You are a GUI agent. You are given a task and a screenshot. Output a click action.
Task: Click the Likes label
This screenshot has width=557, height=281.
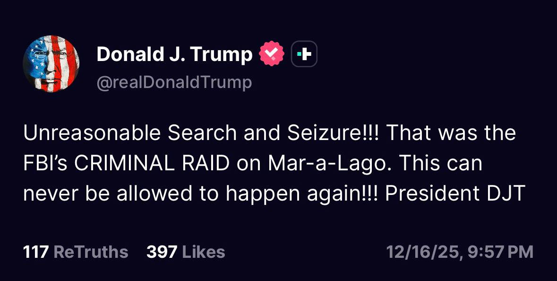[203, 252]
